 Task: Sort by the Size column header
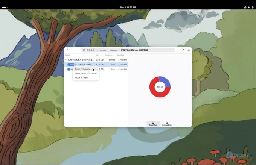pyautogui.click(x=98, y=55)
